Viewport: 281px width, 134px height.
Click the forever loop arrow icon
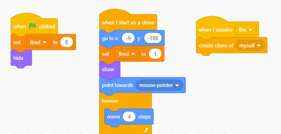[145, 130]
